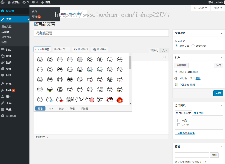Collapse the 标签 panel
225x164 pixels.
222,147
